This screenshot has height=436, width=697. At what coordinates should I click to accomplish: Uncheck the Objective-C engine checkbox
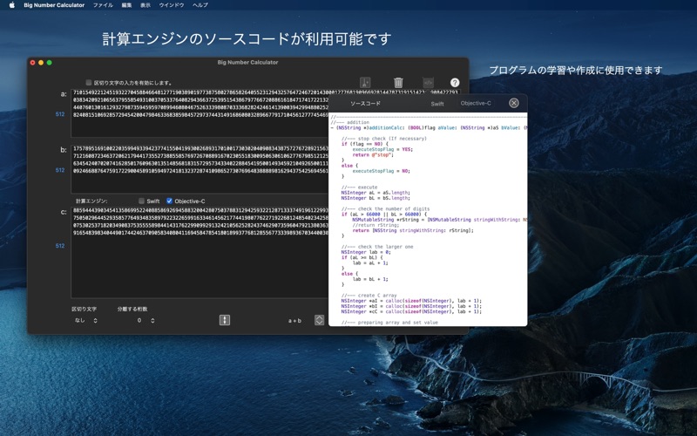[170, 201]
